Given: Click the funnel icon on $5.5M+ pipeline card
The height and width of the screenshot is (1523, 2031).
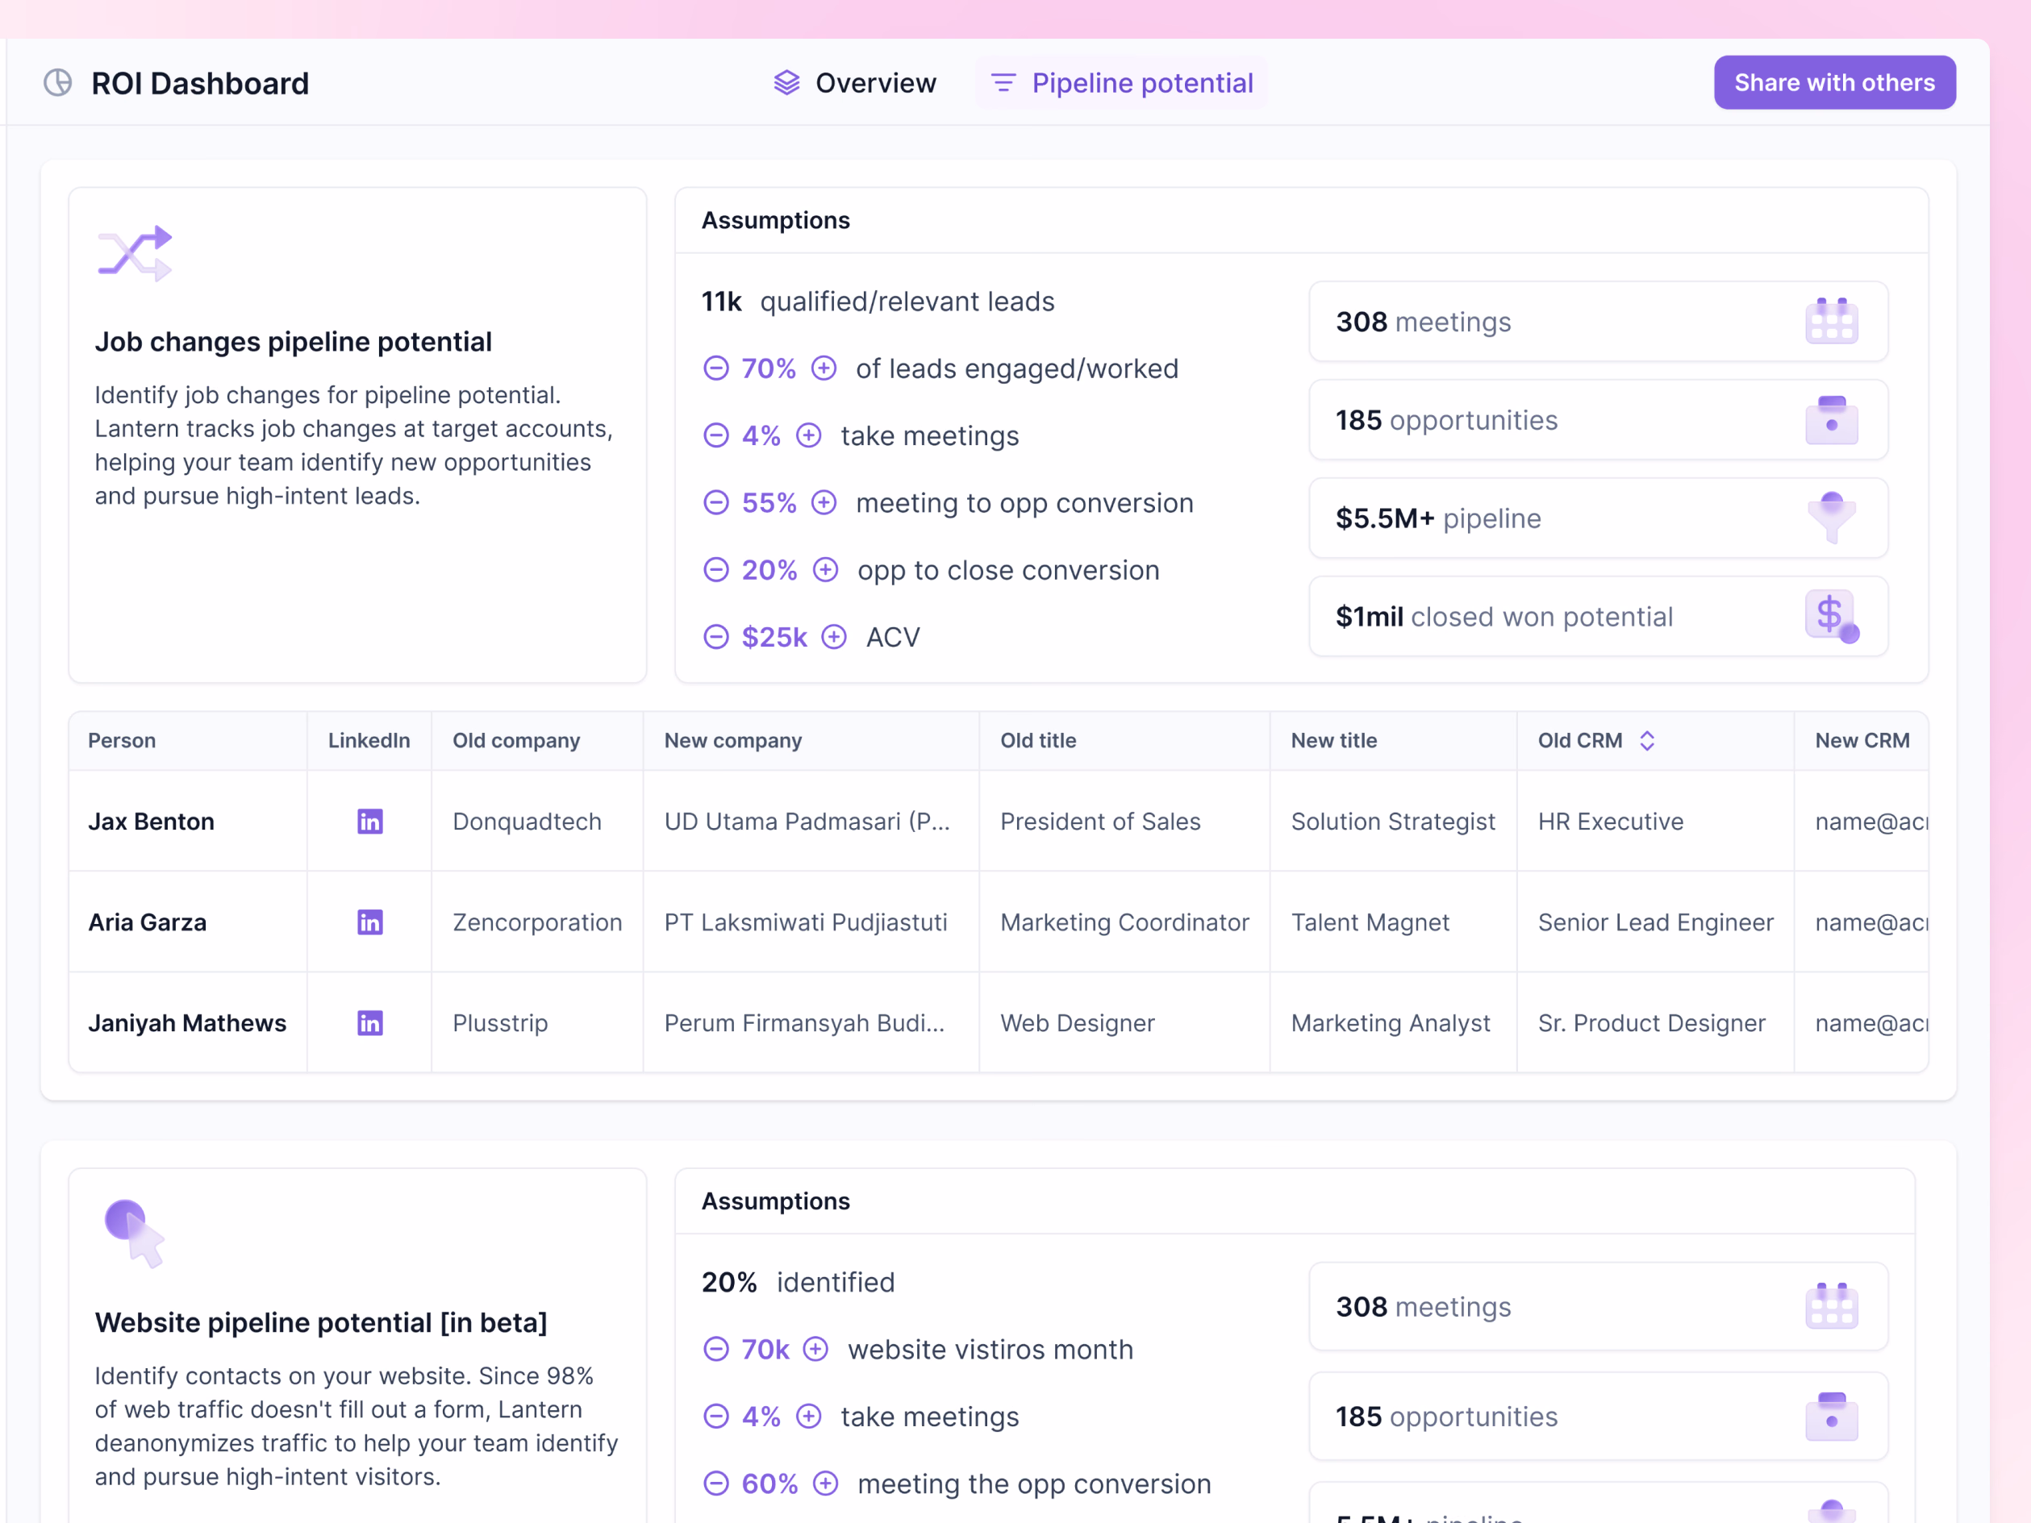Looking at the screenshot, I should (1831, 518).
